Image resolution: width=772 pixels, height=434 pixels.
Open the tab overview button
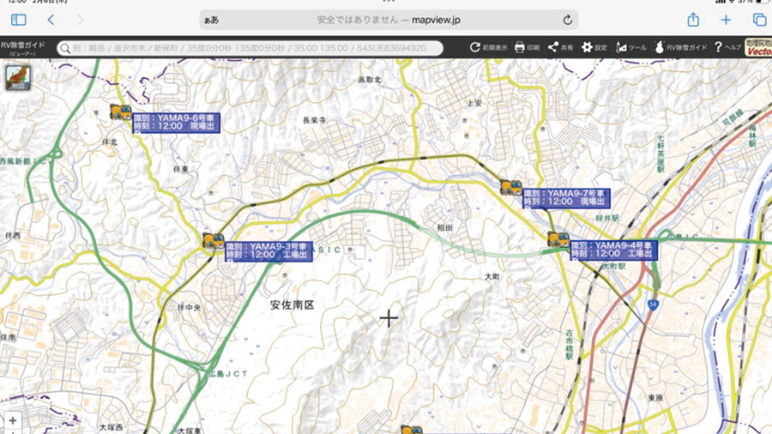[x=759, y=20]
